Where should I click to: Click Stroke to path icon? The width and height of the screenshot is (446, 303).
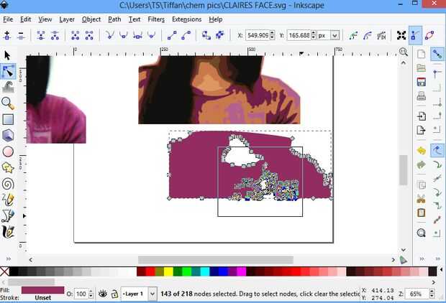point(220,35)
